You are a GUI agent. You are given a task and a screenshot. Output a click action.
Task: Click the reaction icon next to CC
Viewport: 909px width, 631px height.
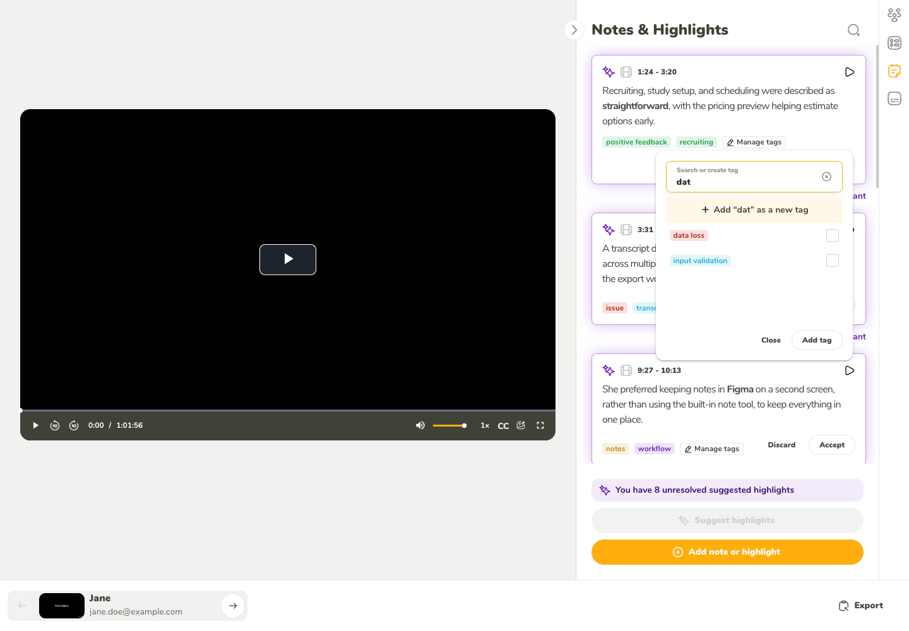tap(521, 425)
